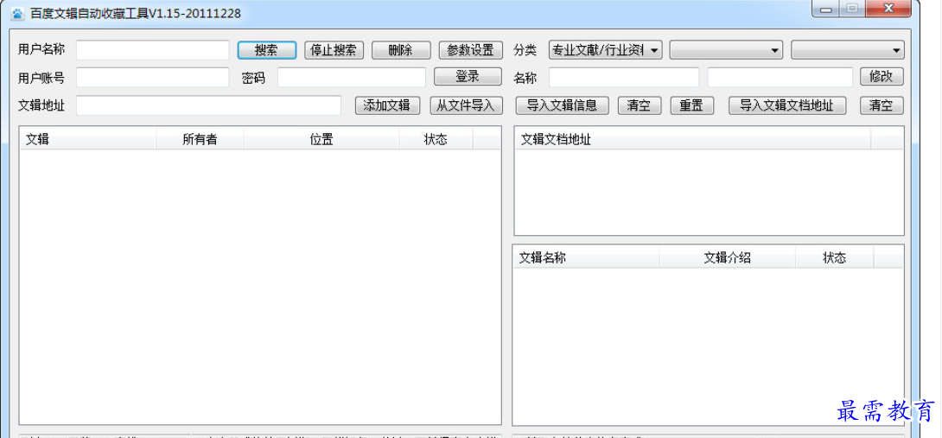Click the 导入文辑文档地址 button
942x438 pixels.
point(787,105)
